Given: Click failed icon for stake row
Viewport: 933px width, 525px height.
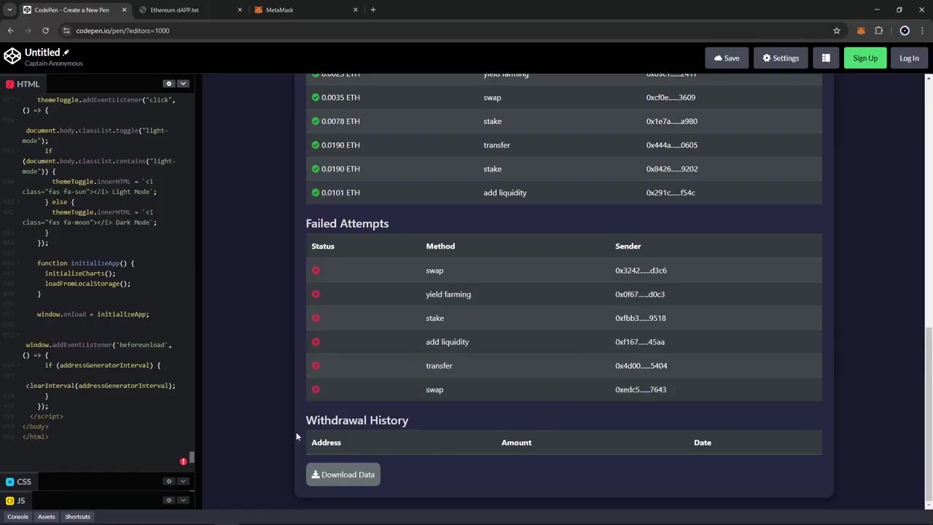Looking at the screenshot, I should 316,318.
